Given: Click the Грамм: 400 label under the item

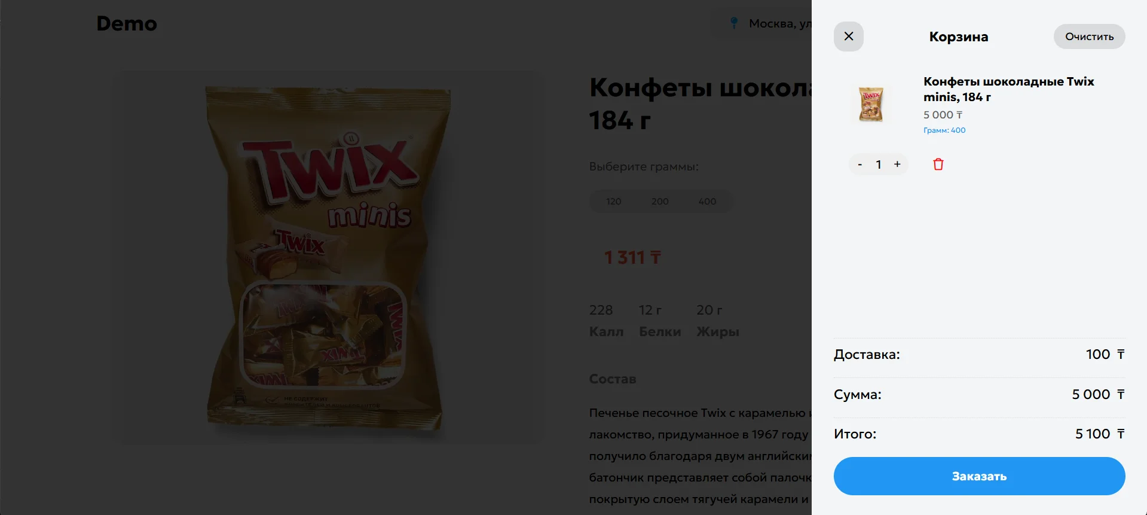Looking at the screenshot, I should pyautogui.click(x=944, y=130).
